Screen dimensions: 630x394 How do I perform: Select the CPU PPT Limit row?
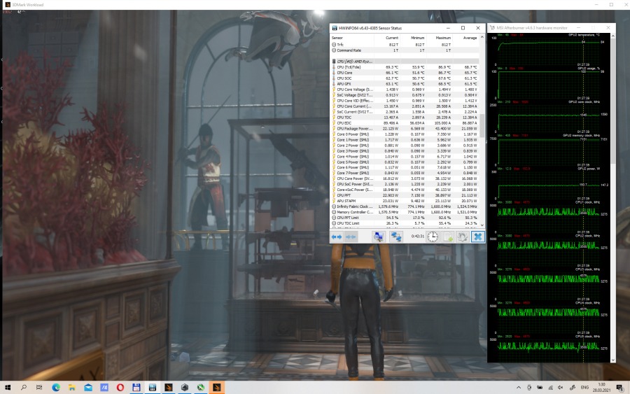point(405,218)
